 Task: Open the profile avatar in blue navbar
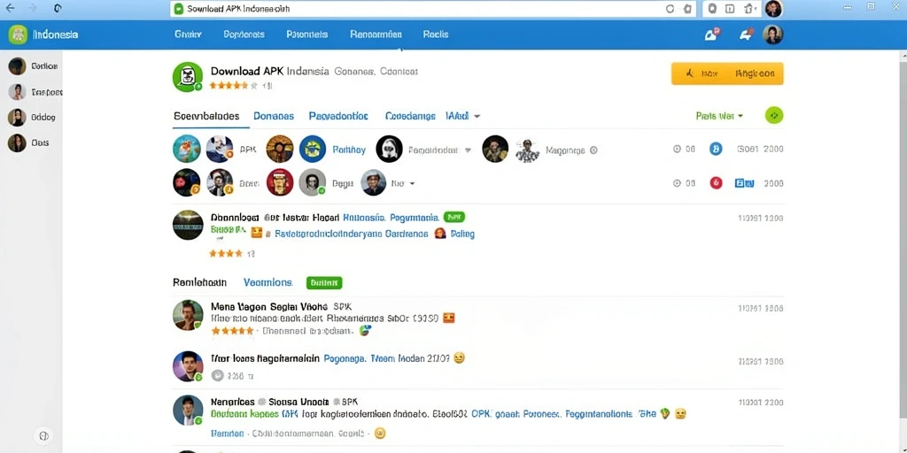[772, 35]
